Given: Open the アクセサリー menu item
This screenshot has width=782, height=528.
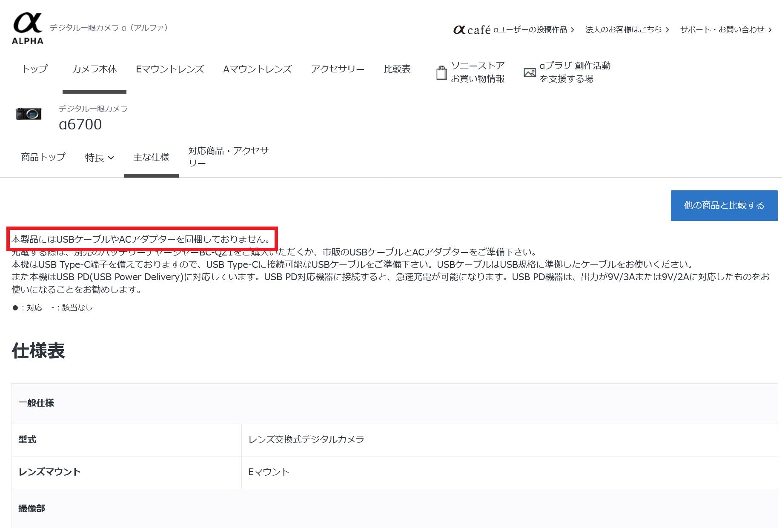Looking at the screenshot, I should 338,69.
